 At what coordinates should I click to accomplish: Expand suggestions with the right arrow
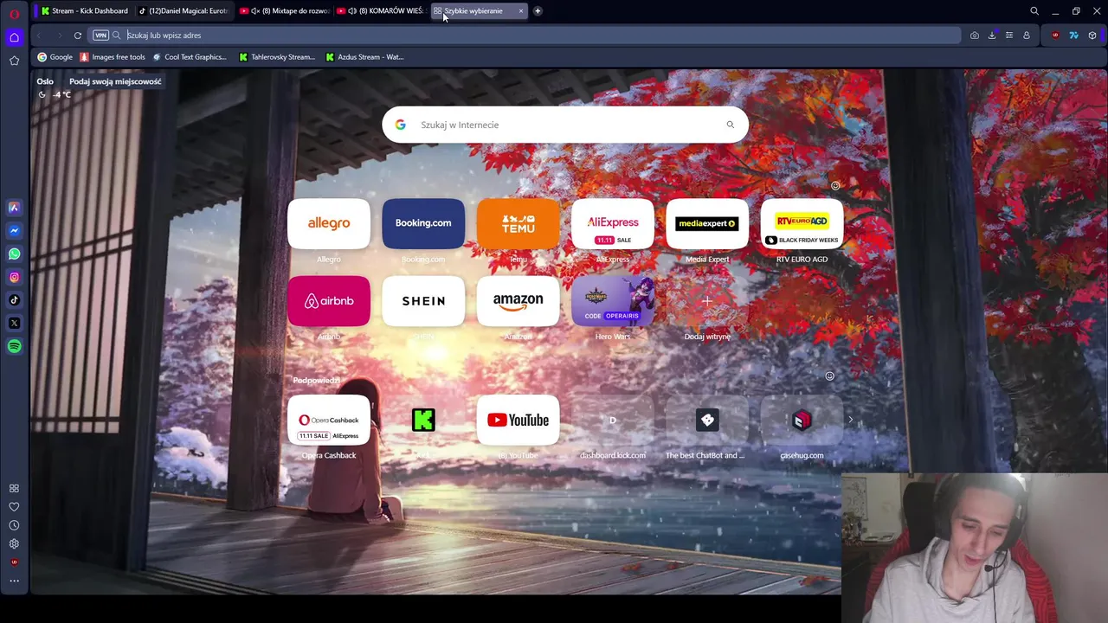(850, 420)
